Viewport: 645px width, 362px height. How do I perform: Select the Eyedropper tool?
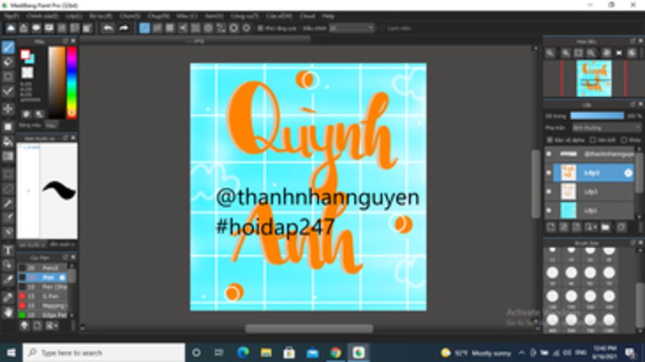coord(8,280)
